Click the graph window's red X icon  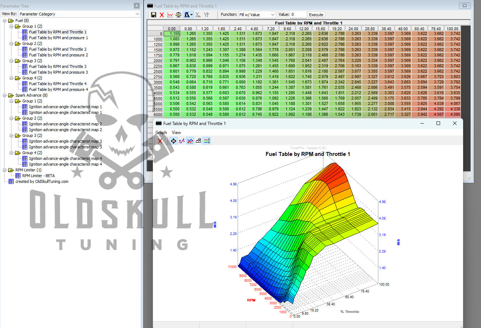160,141
